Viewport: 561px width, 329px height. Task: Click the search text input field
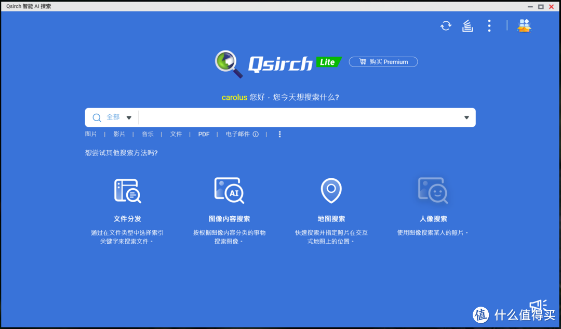click(x=301, y=117)
